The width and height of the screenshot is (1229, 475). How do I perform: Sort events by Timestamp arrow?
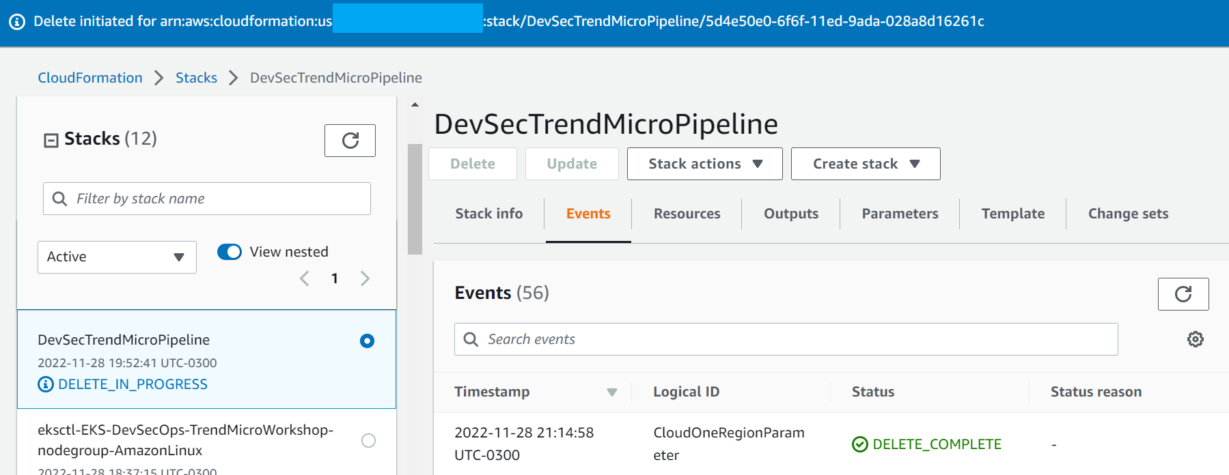[612, 392]
